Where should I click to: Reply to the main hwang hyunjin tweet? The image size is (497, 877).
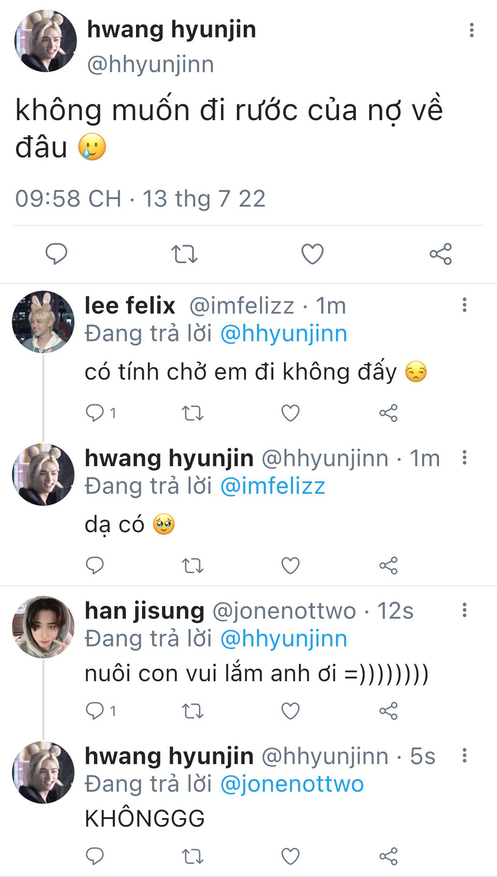pos(56,254)
